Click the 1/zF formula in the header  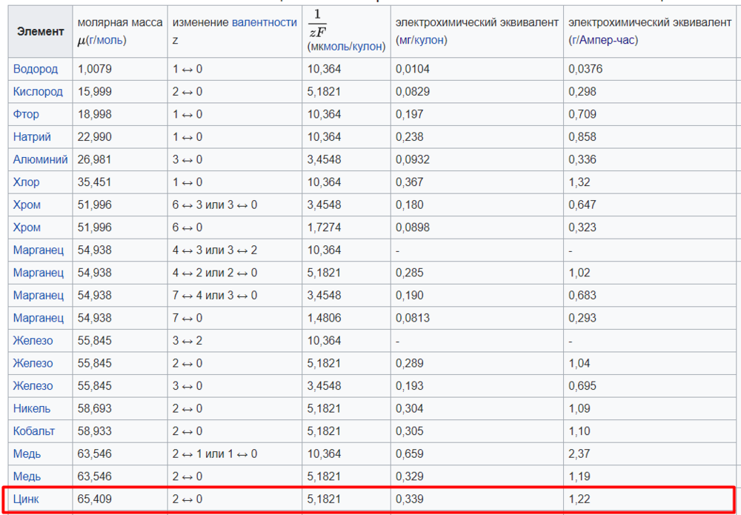[316, 22]
